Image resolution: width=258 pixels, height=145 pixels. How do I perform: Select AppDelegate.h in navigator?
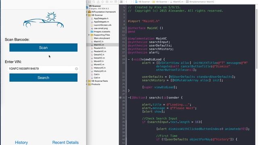click(101, 19)
